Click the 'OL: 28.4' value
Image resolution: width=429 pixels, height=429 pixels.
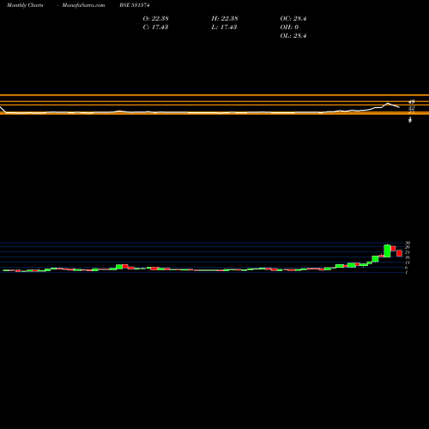(293, 36)
